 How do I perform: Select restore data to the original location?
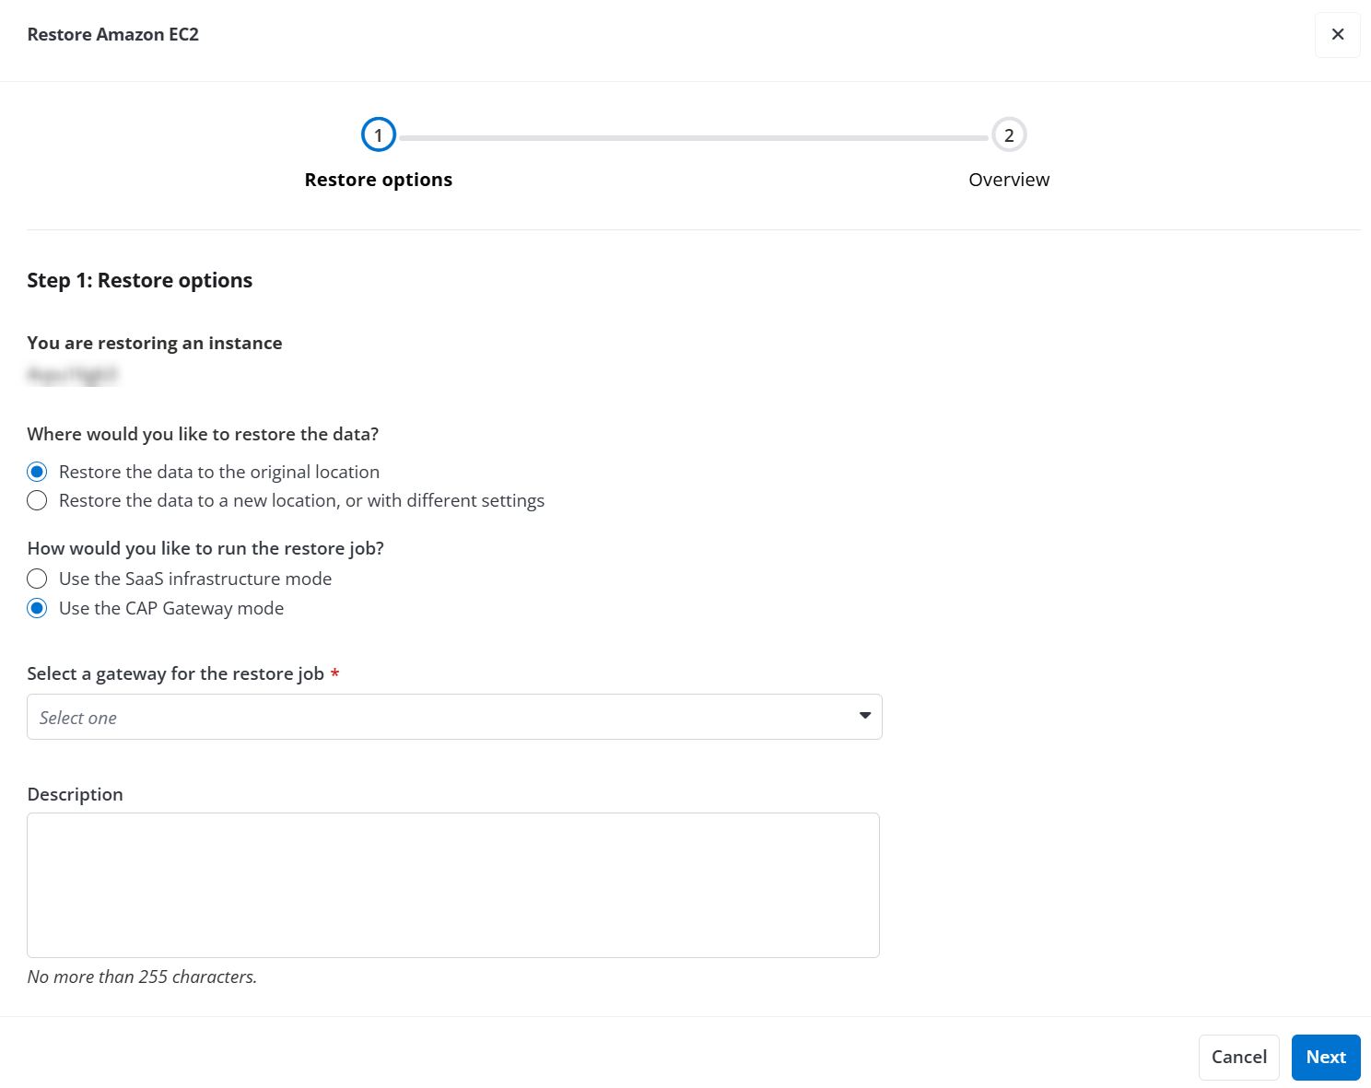coord(37,471)
